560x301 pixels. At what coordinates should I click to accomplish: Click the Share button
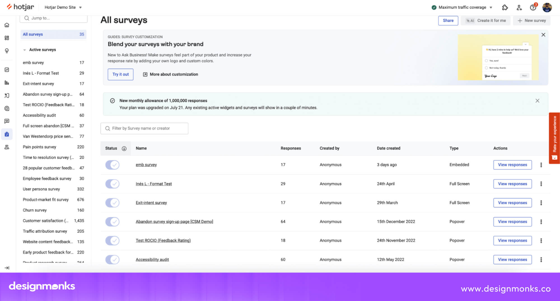click(x=448, y=20)
